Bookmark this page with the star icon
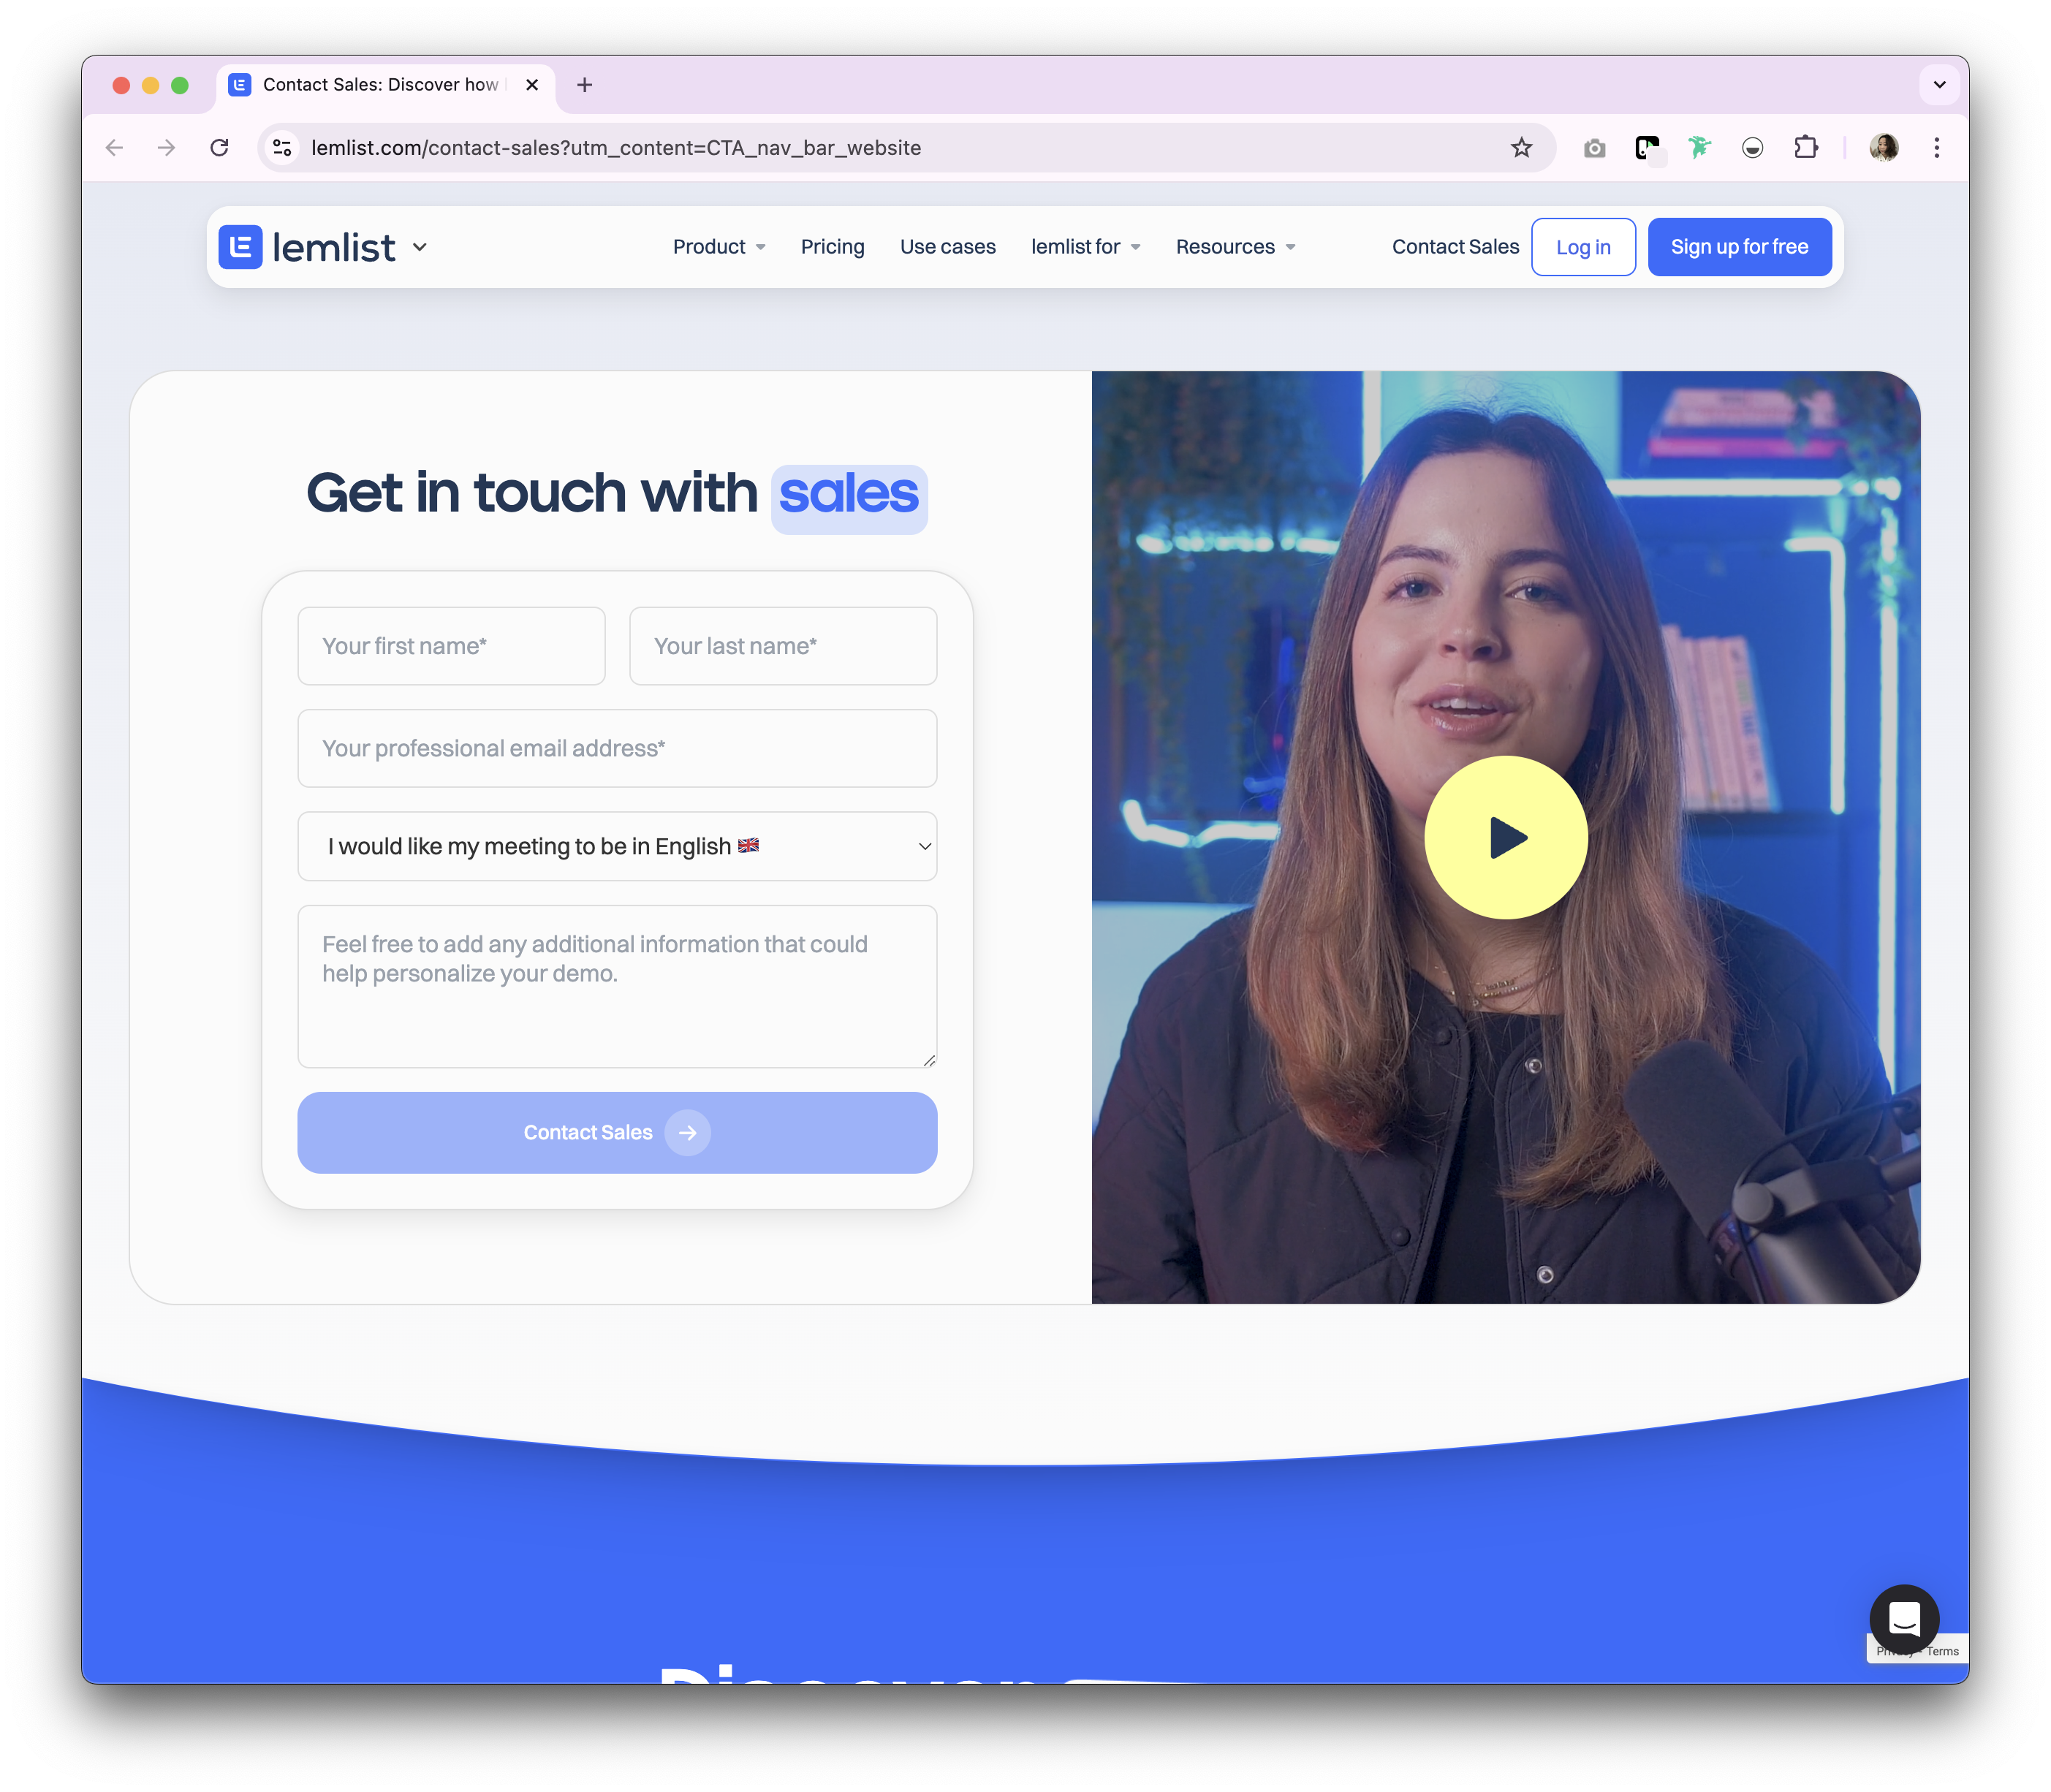The width and height of the screenshot is (2051, 1792). point(1521,148)
